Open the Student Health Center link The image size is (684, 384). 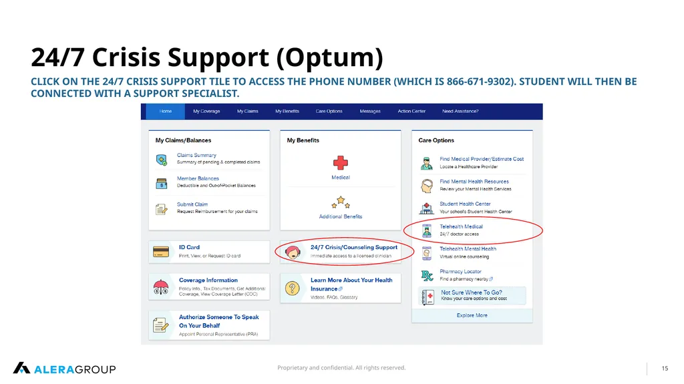tap(465, 204)
